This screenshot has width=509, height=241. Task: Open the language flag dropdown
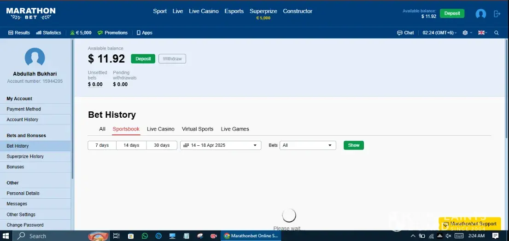(x=482, y=33)
